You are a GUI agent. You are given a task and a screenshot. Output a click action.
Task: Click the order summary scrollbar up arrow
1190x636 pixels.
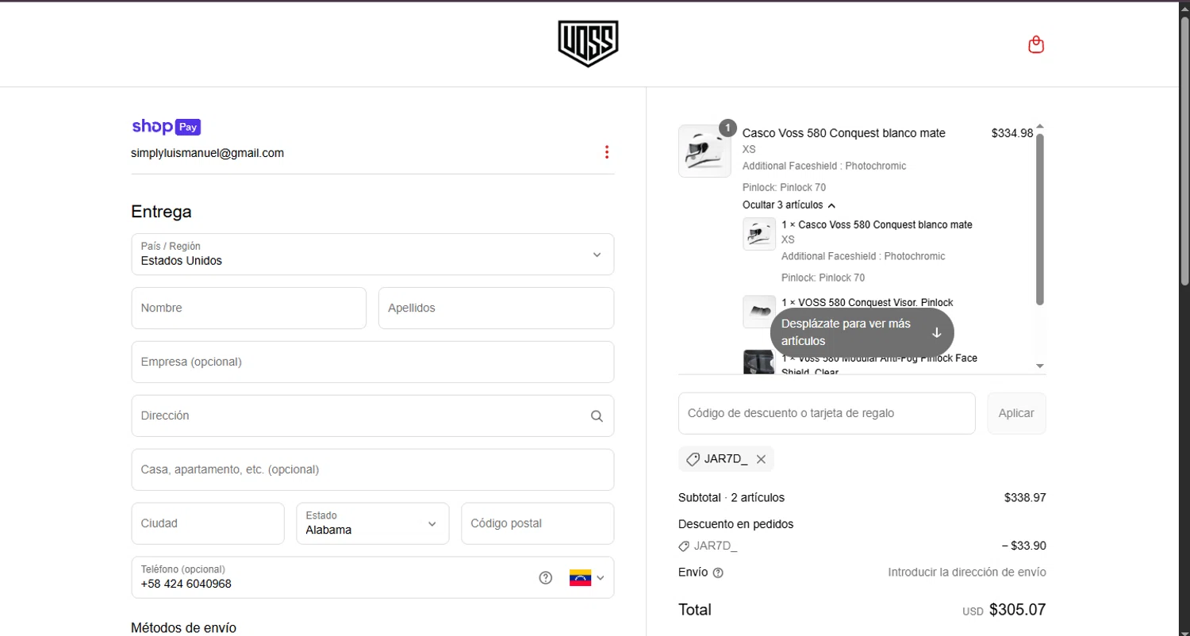[1040, 127]
